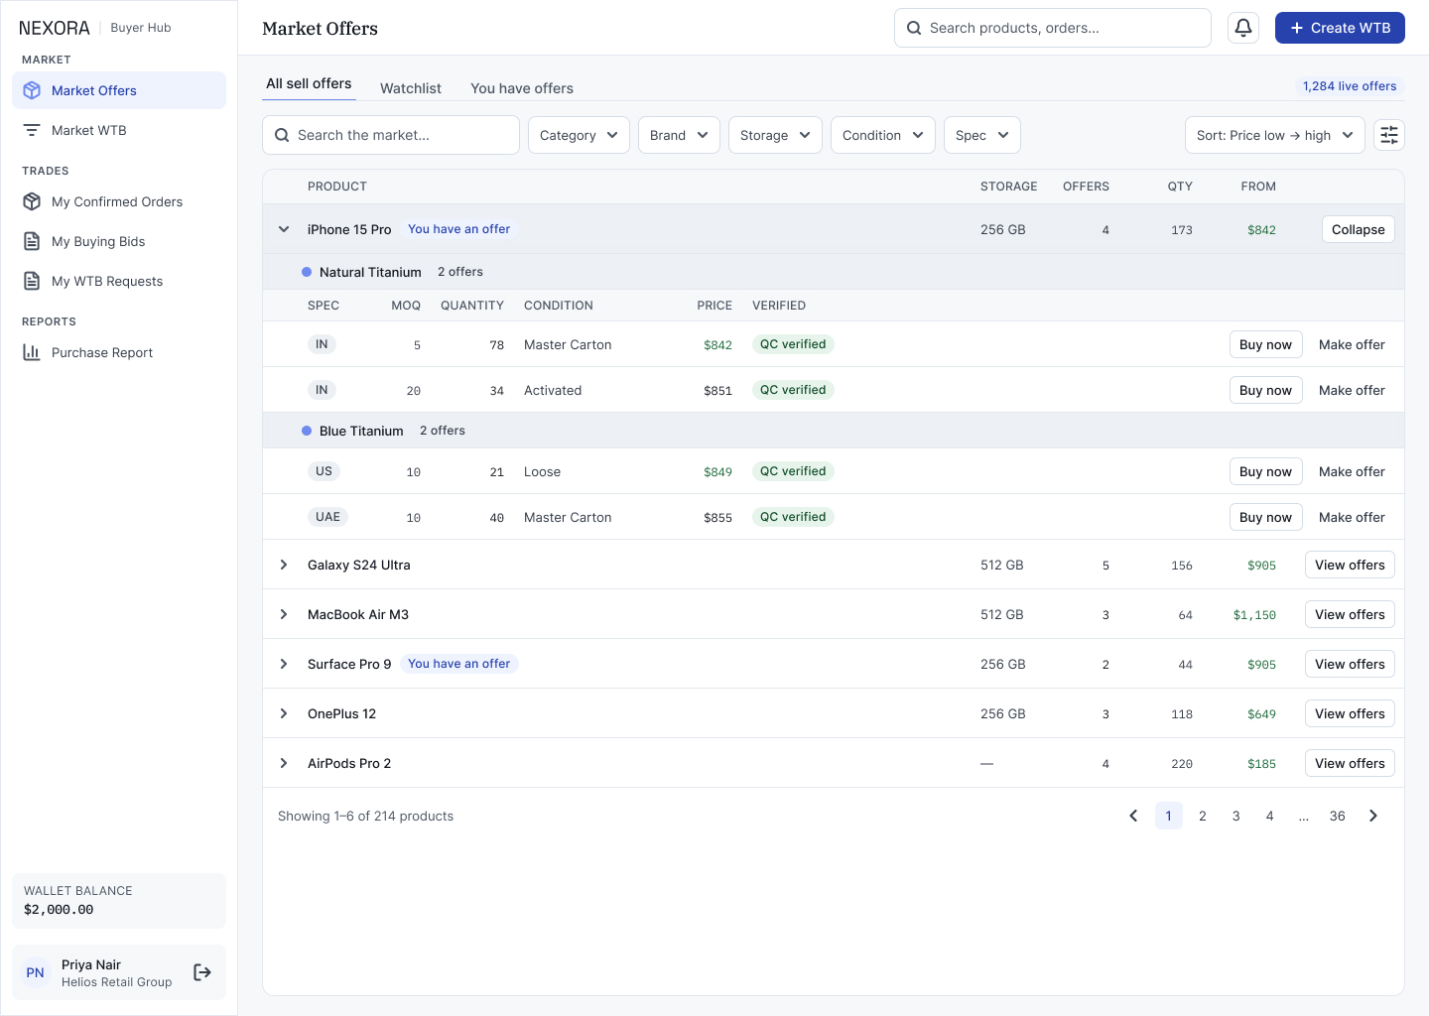This screenshot has height=1016, width=1429.
Task: View offers for OnePlus 12
Action: (x=1350, y=713)
